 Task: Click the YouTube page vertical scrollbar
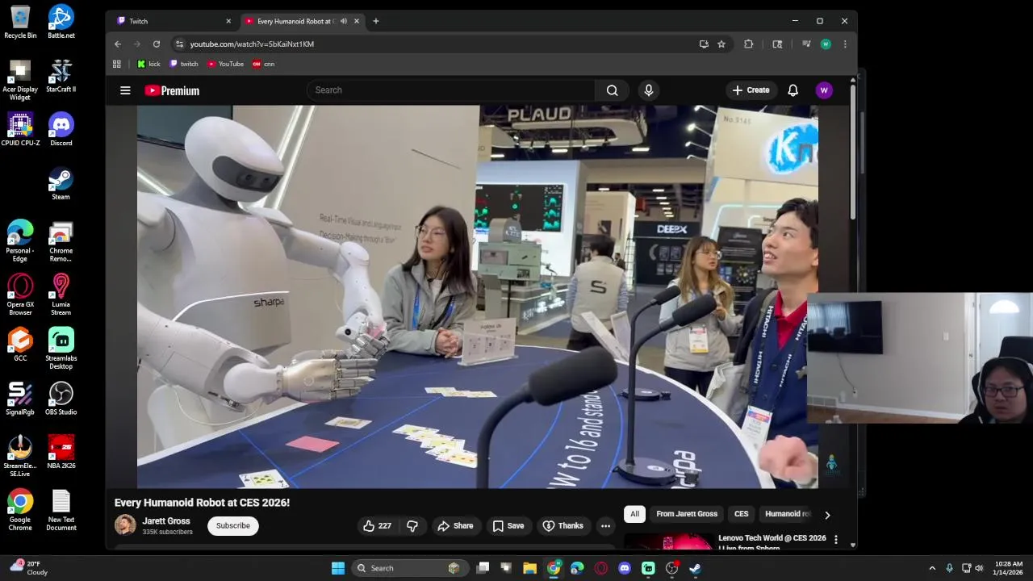[x=853, y=153]
